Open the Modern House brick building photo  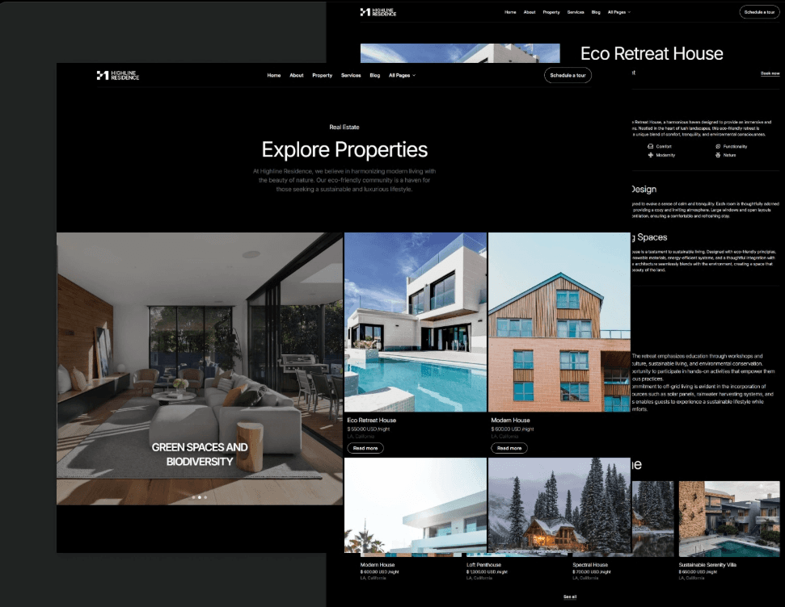tap(559, 322)
